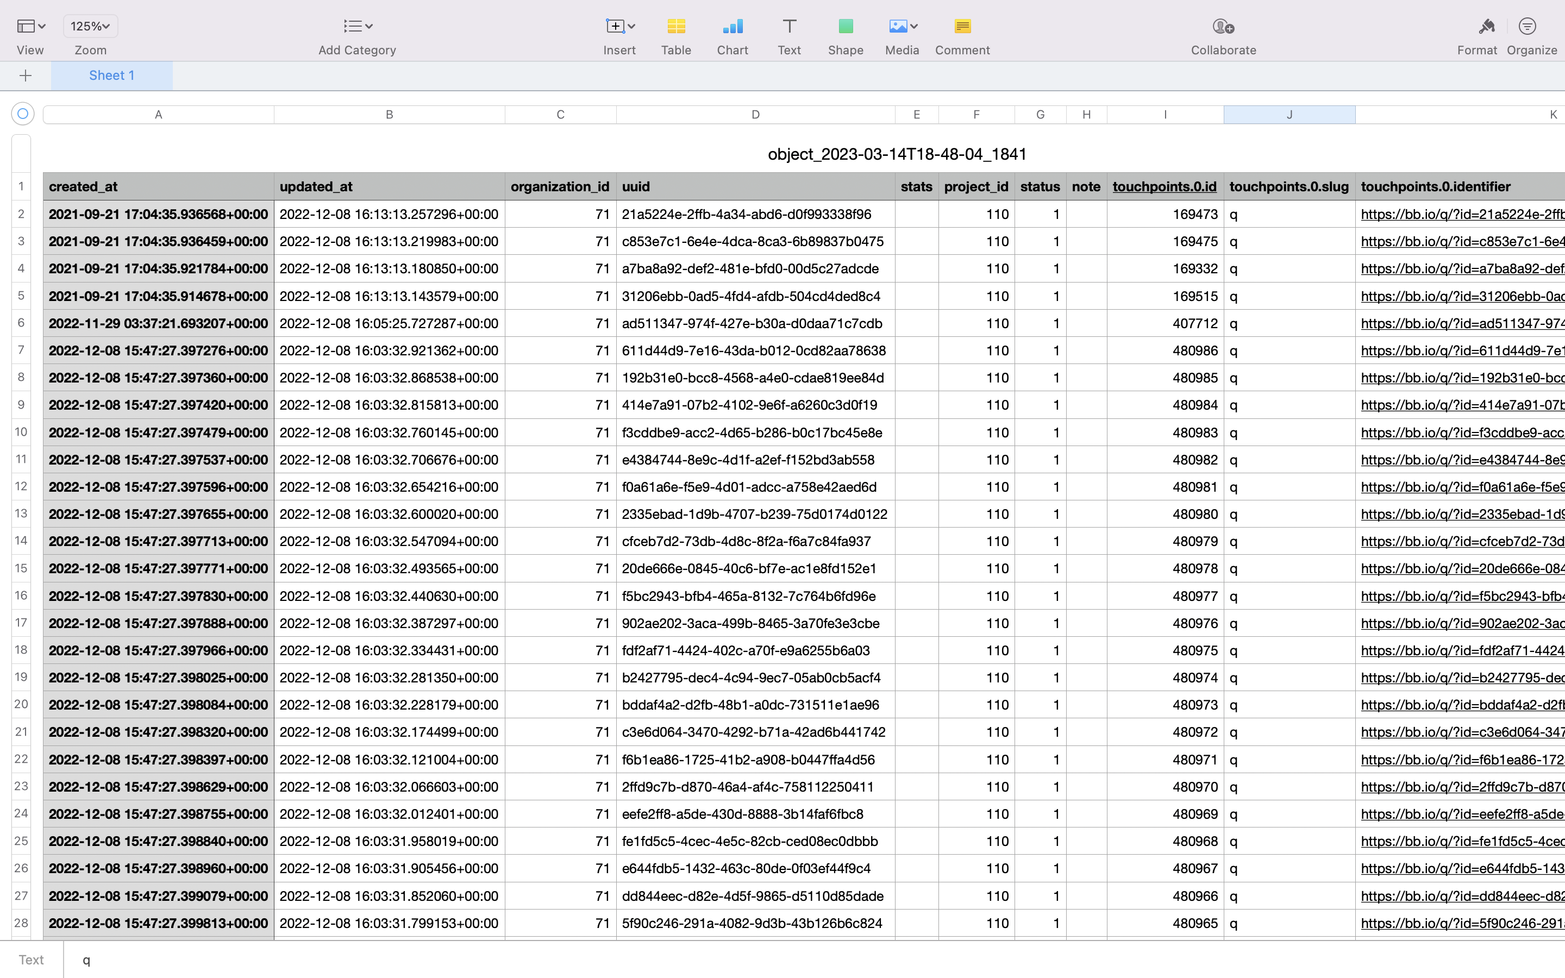Open link starting https://bb.io/q/?id=ad511347
The image size is (1565, 978).
tap(1462, 323)
